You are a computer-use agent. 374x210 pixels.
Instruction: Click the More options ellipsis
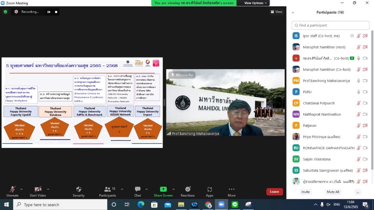tap(232, 189)
